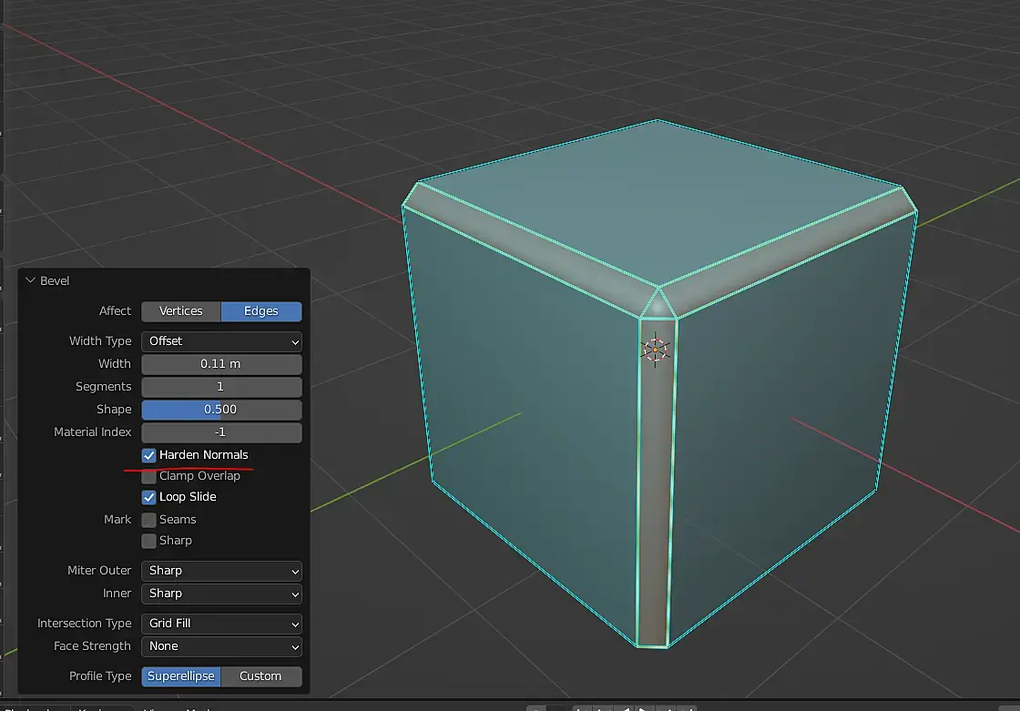Set Affect mode to Edges
The height and width of the screenshot is (711, 1020).
click(261, 311)
